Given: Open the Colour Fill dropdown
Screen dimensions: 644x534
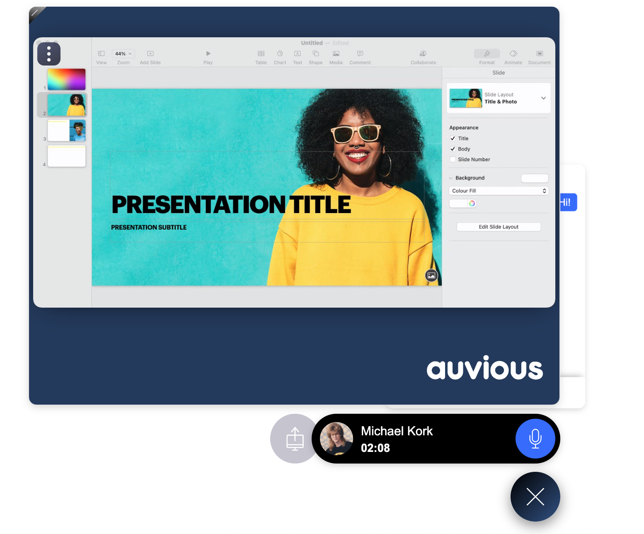Looking at the screenshot, I should (499, 191).
